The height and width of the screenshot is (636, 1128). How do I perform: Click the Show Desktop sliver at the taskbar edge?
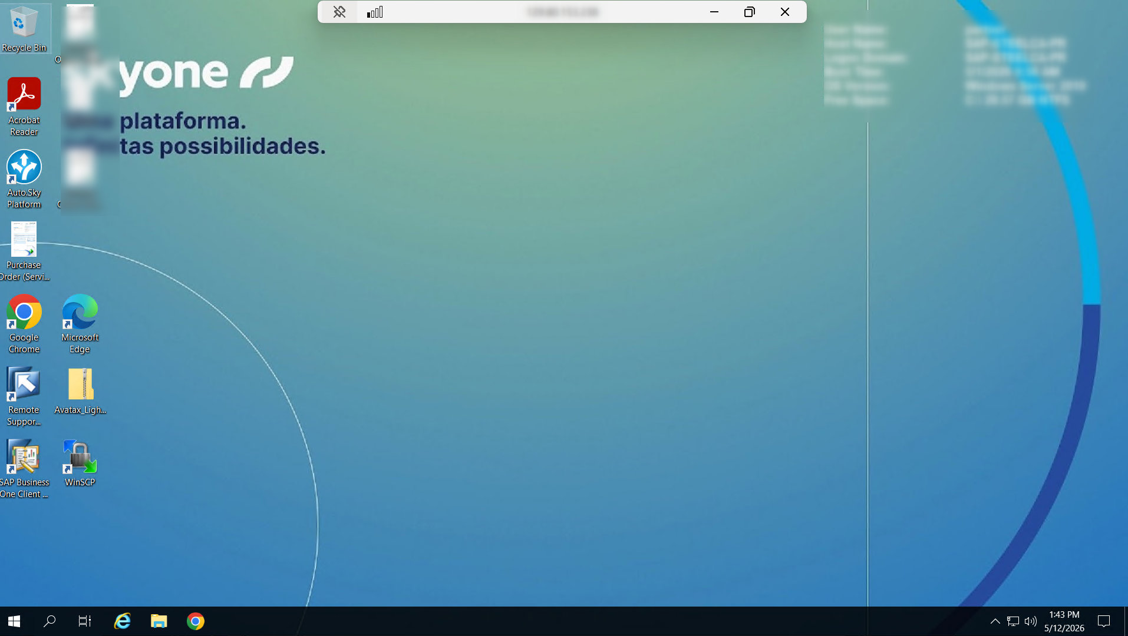(x=1126, y=621)
